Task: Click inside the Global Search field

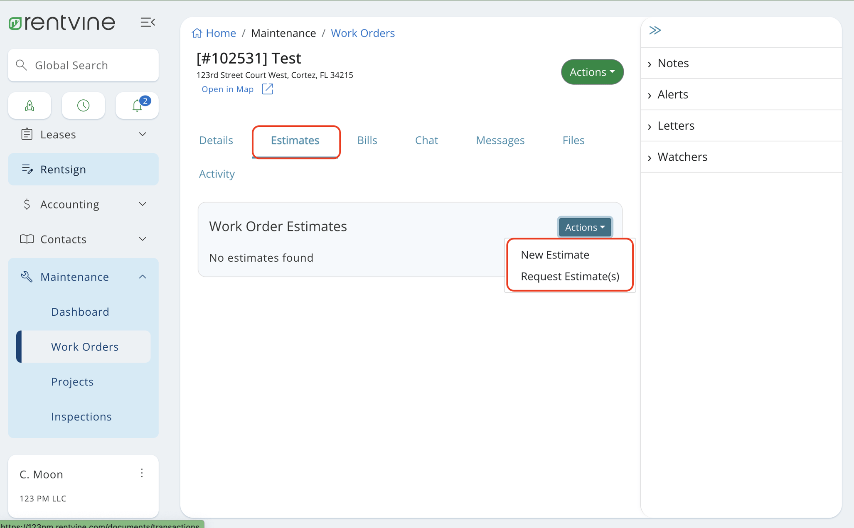Action: (83, 65)
